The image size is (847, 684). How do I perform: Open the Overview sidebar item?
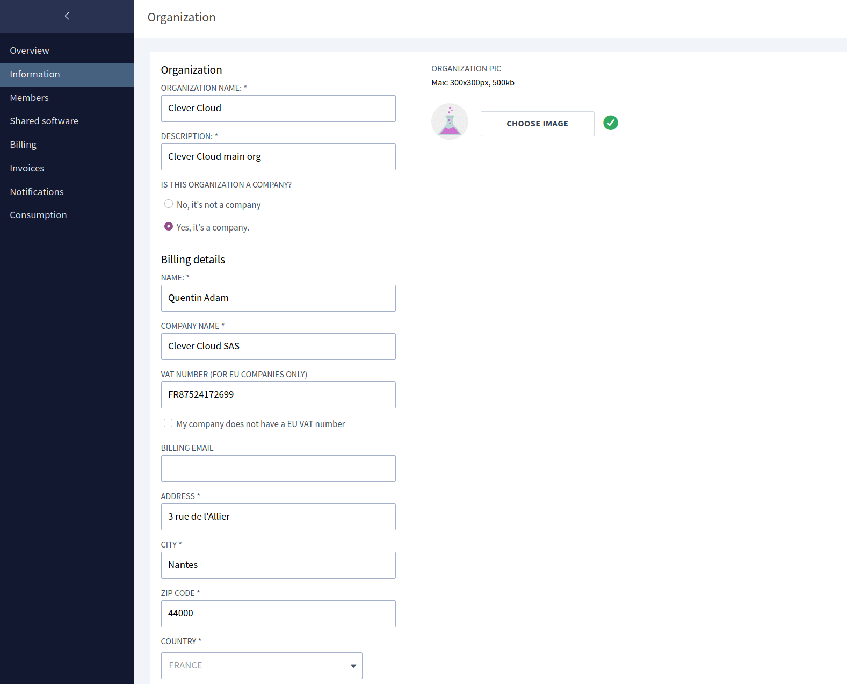30,51
